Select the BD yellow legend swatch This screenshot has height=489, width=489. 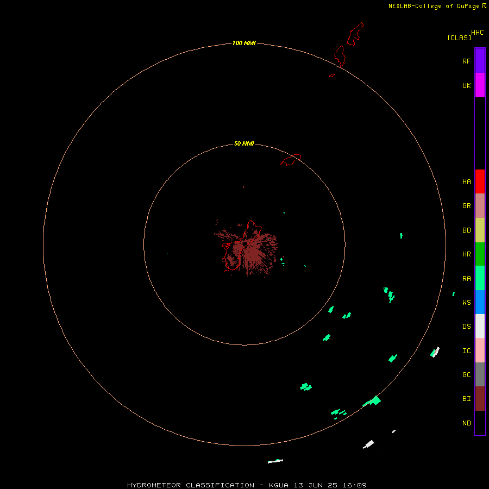480,230
